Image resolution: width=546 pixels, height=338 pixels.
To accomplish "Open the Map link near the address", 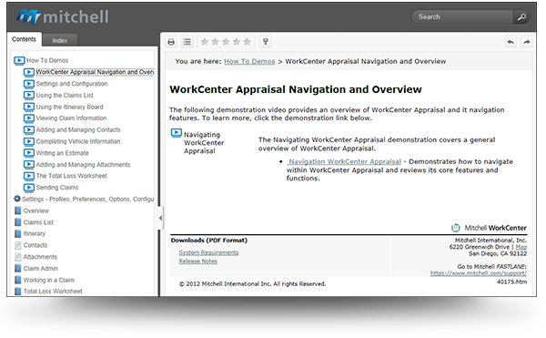I will [x=521, y=247].
